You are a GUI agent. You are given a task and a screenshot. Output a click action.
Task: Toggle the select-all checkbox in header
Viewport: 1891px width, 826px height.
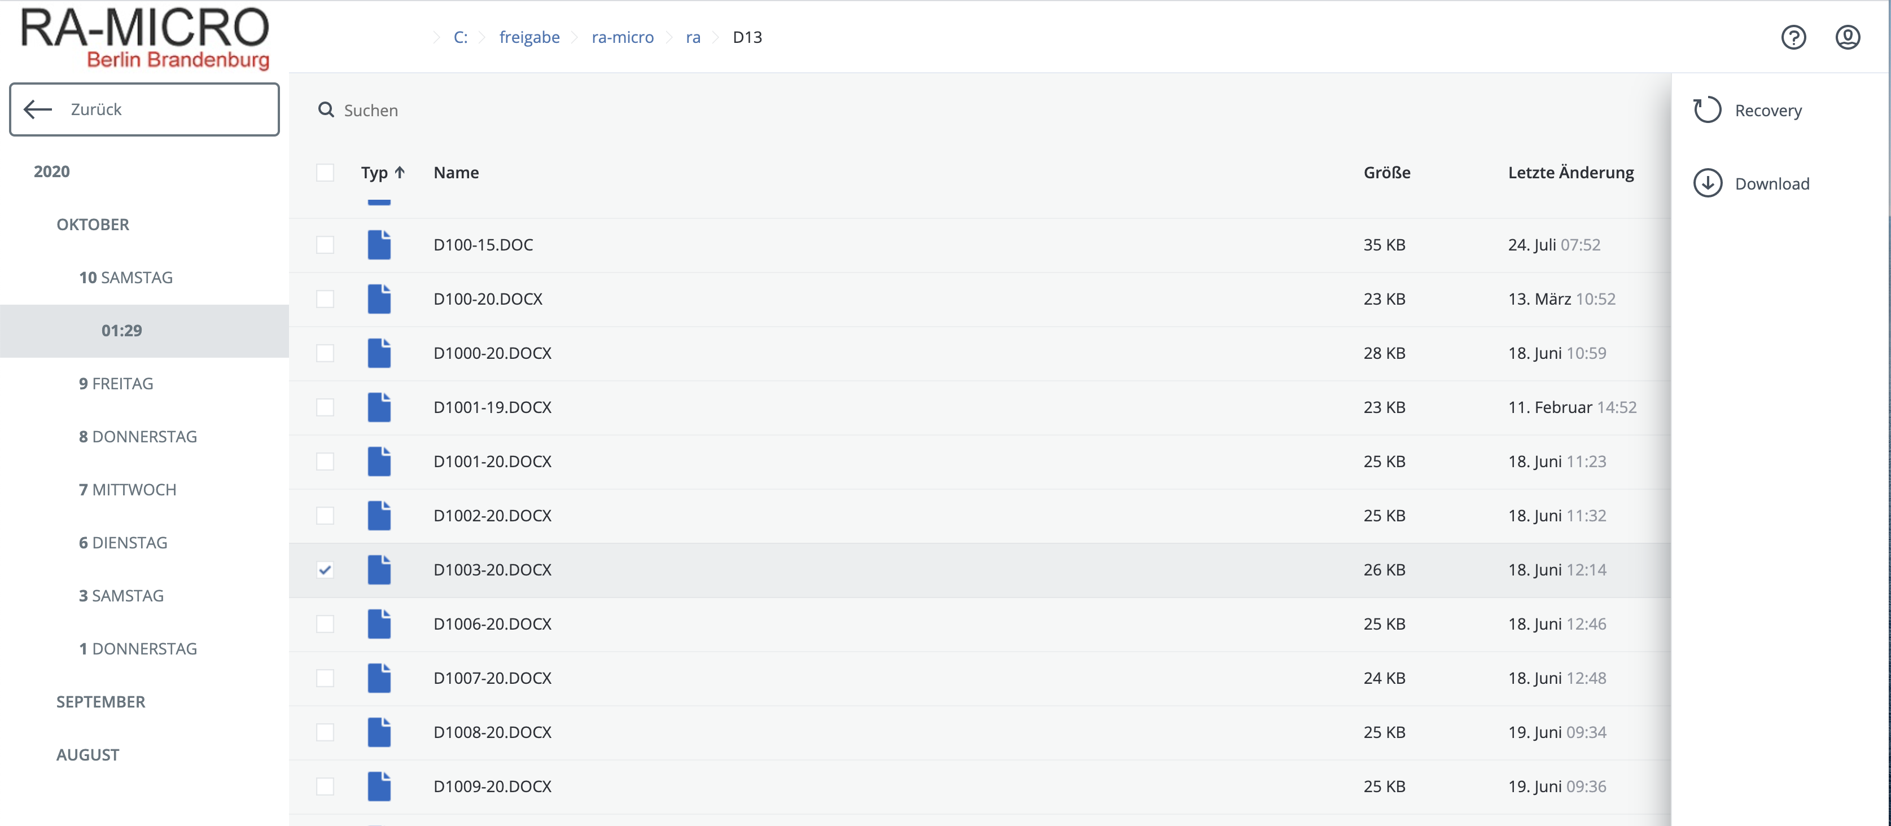coord(325,173)
